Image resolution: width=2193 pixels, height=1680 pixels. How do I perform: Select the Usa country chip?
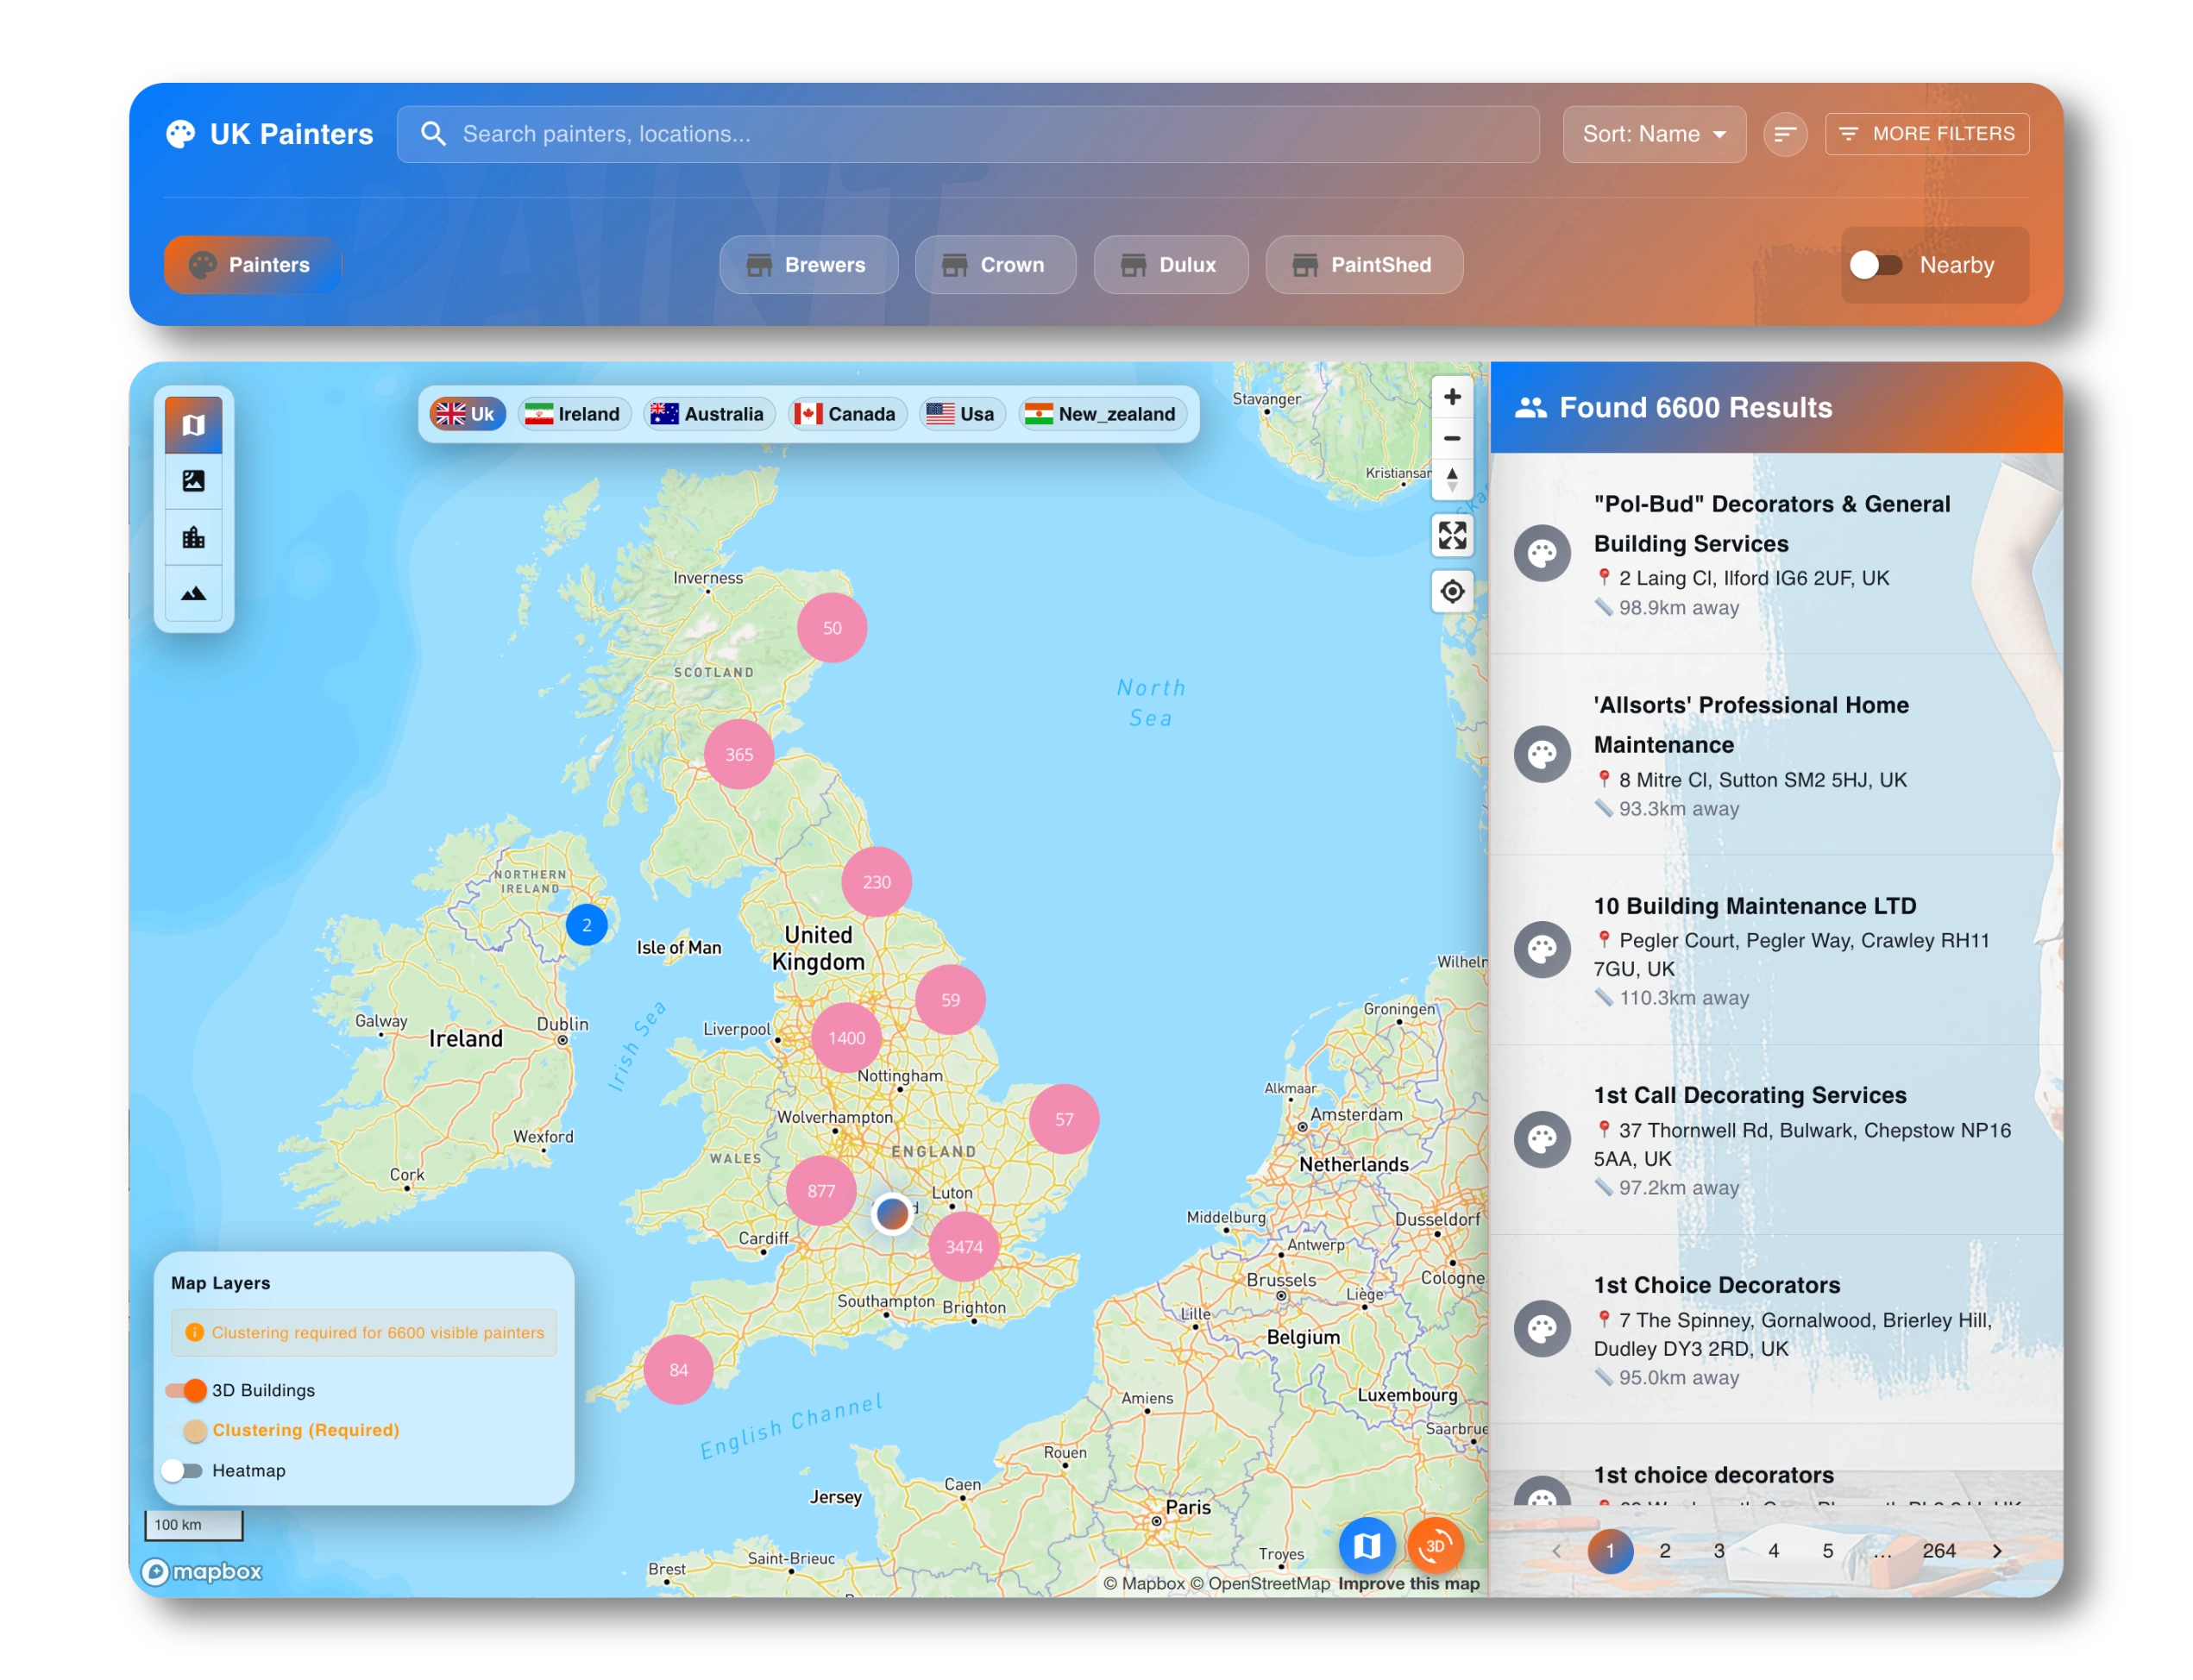pos(961,414)
